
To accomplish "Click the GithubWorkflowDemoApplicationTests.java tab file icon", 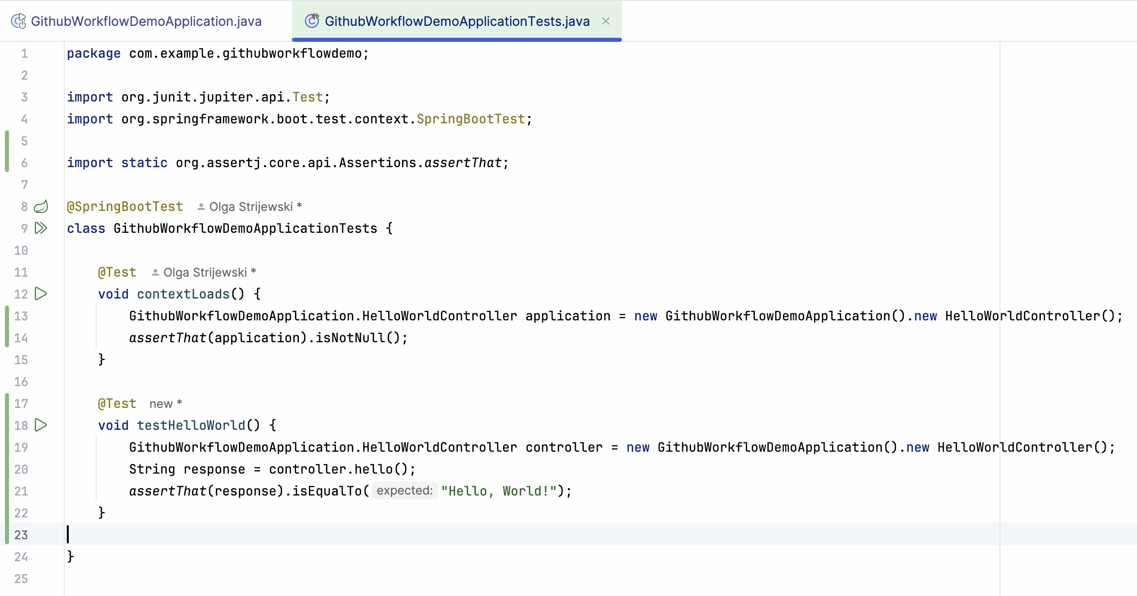I will [312, 21].
